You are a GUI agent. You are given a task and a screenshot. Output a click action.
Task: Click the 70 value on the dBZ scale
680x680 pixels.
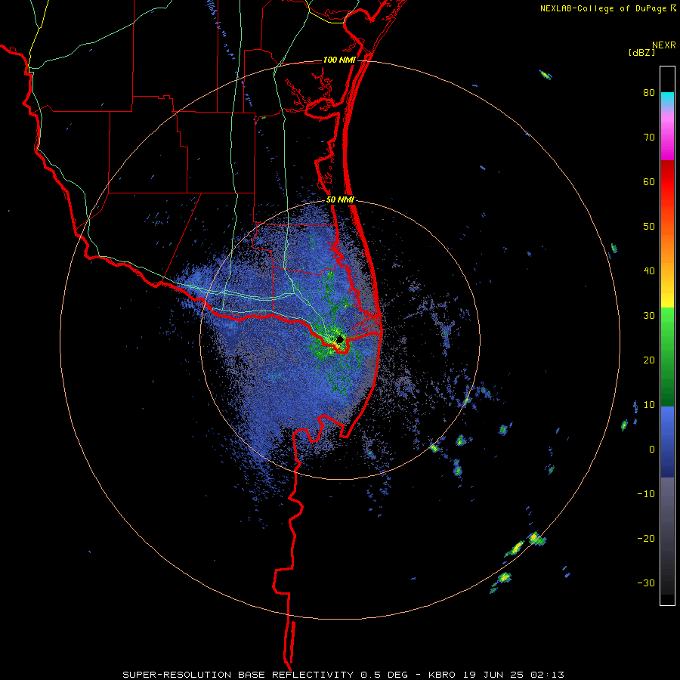click(649, 138)
